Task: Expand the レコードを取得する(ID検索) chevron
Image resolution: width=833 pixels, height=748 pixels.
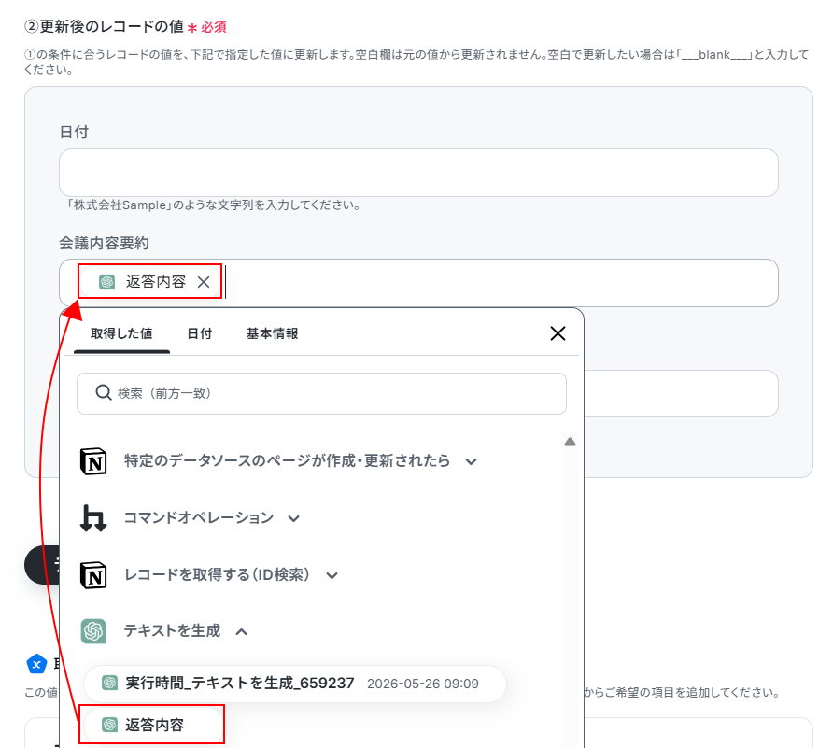Action: (x=332, y=575)
